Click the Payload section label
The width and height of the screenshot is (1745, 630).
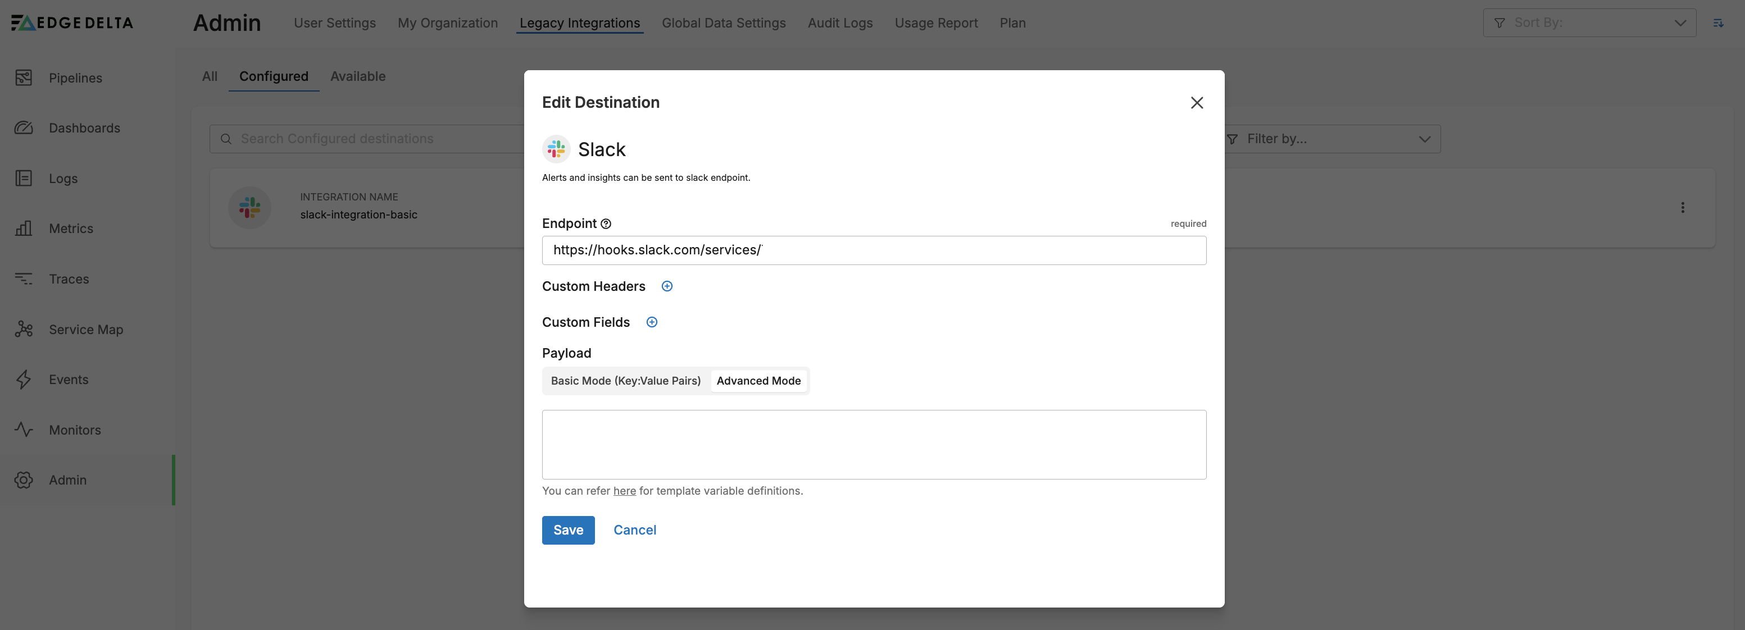[566, 353]
